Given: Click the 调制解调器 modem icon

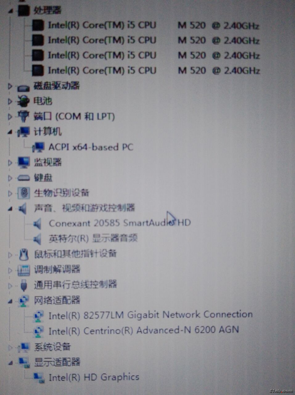Looking at the screenshot, I should click(24, 270).
